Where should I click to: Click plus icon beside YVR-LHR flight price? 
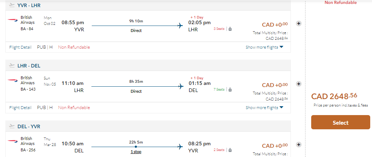299,23
